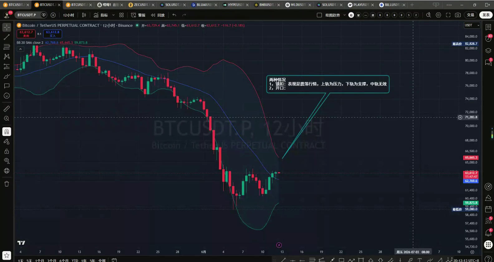
Task: Open the go-to-date calendar picker
Action: click(114, 260)
